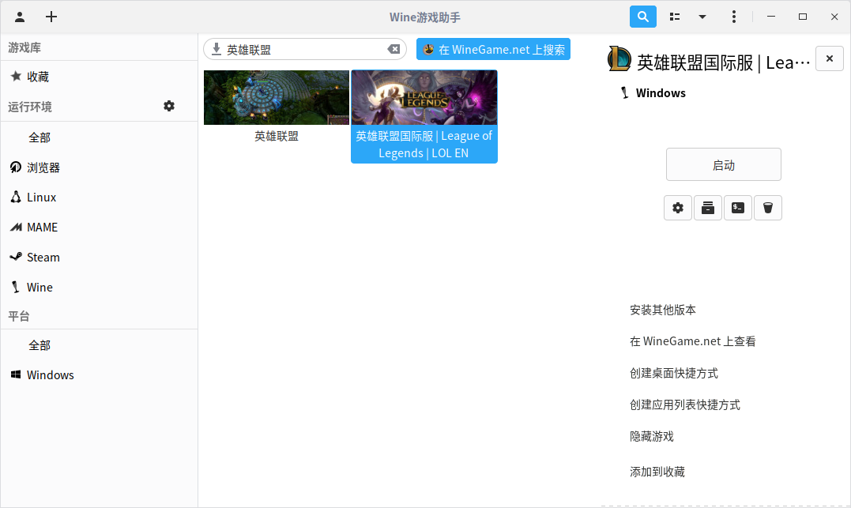Click 在 WineGame.net 上查看 link
Screen dimensions: 851x508
(692, 341)
